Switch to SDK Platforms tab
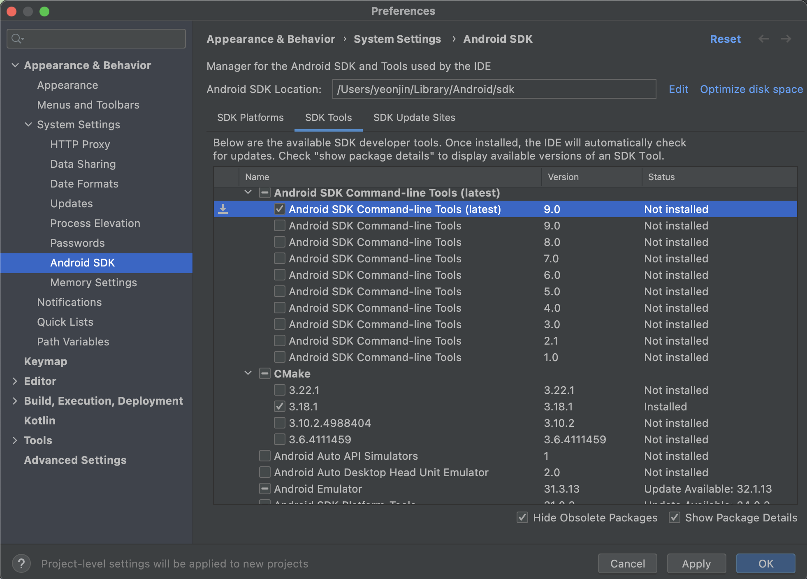 pyautogui.click(x=250, y=118)
